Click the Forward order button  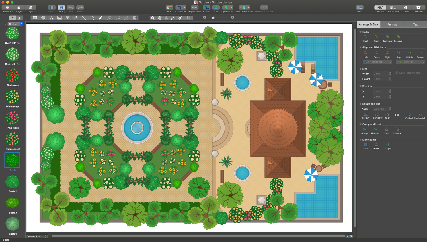[398, 38]
